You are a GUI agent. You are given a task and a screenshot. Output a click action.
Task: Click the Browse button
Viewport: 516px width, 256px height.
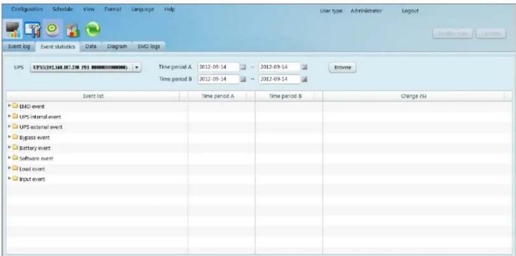coord(342,67)
